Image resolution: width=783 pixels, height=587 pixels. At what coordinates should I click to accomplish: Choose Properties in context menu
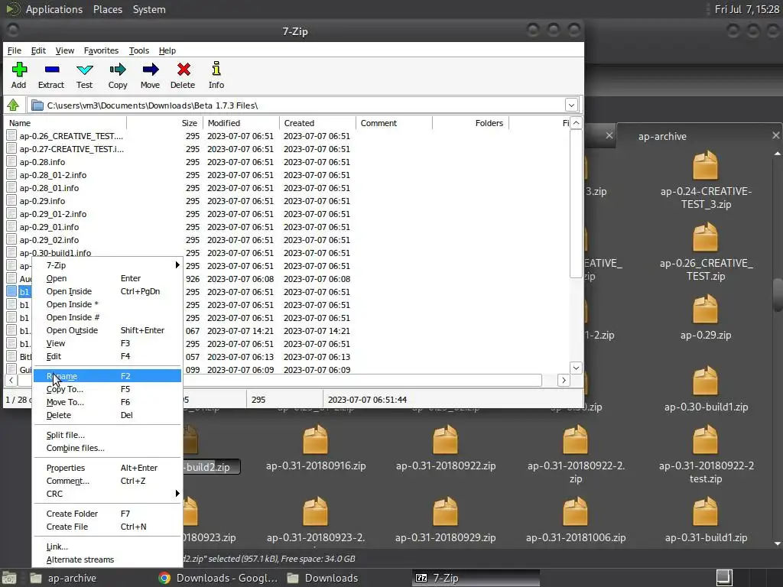click(107, 468)
